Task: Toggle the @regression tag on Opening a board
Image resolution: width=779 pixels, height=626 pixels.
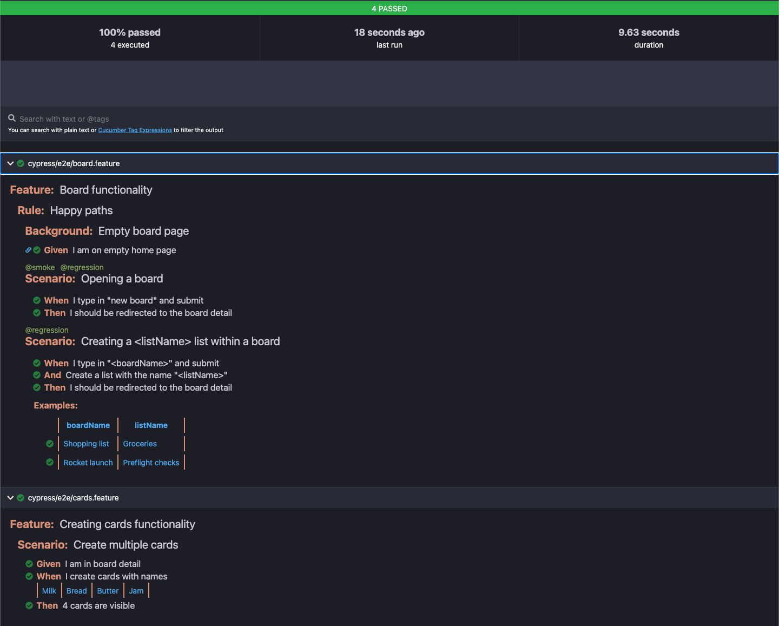Action: tap(82, 267)
